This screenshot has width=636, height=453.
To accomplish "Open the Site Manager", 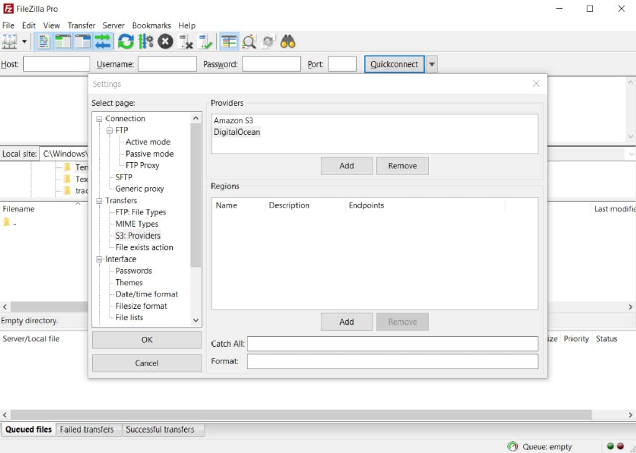I will coord(9,41).
